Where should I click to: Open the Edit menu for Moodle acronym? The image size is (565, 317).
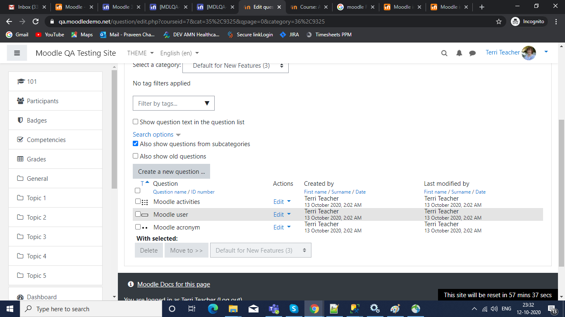tap(282, 227)
